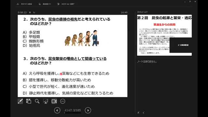Go to the previous slide
Image resolution: width=208 pixels, height=117 pixels.
(x=57, y=110)
